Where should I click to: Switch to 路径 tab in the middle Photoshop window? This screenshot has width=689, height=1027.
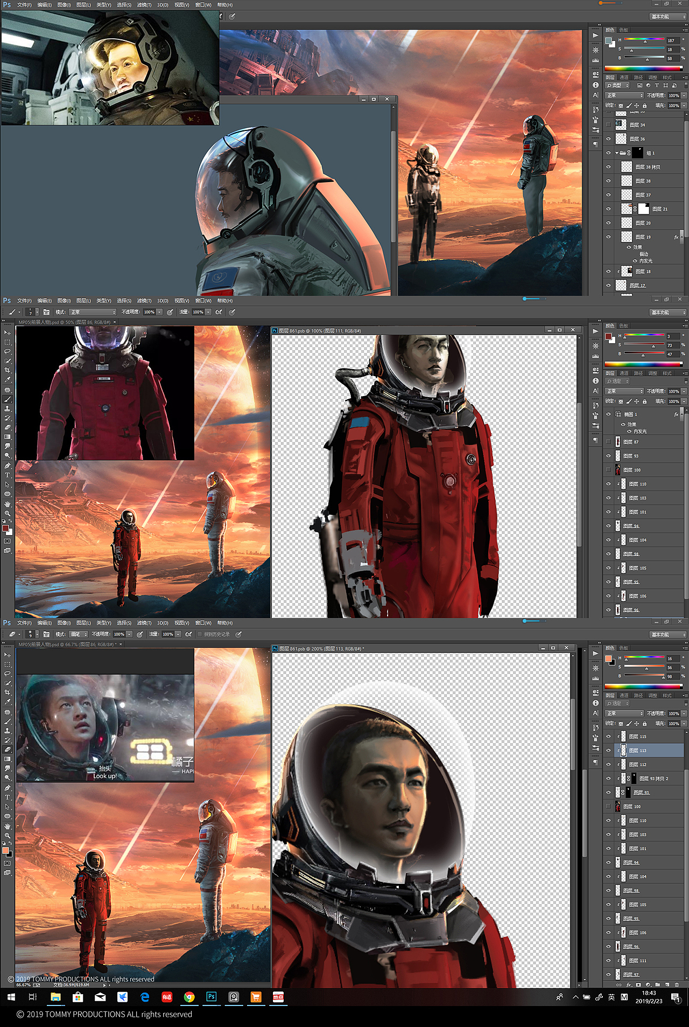638,373
